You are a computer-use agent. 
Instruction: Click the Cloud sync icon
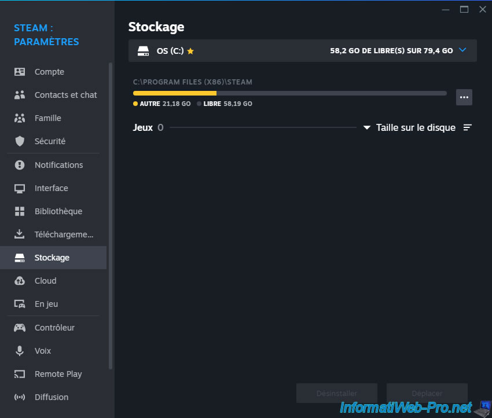tap(20, 281)
